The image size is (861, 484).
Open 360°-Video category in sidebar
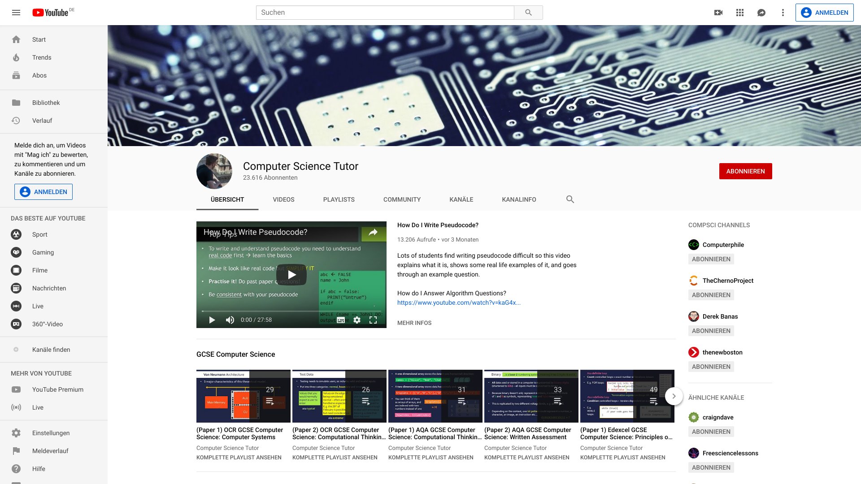click(x=54, y=324)
